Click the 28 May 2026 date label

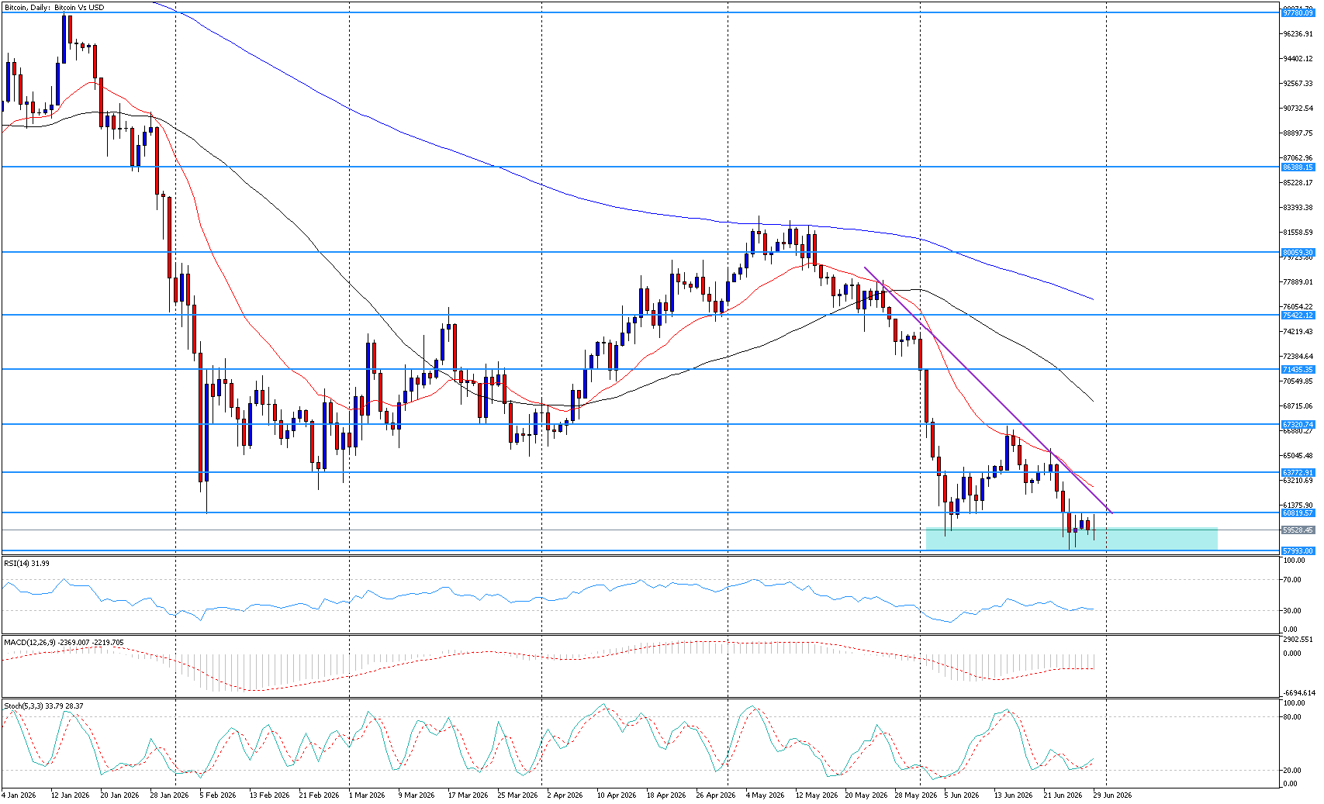[915, 795]
